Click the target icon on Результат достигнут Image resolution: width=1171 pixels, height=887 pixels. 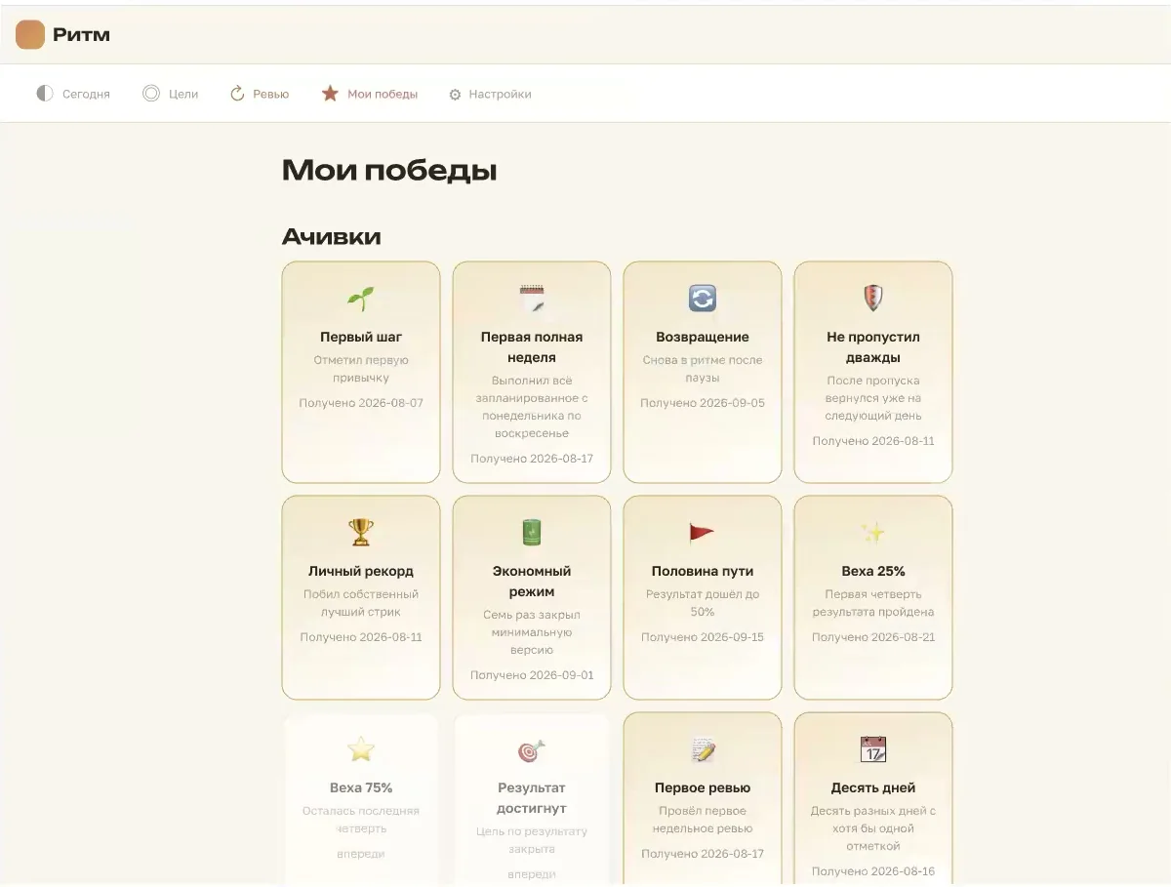coord(532,749)
